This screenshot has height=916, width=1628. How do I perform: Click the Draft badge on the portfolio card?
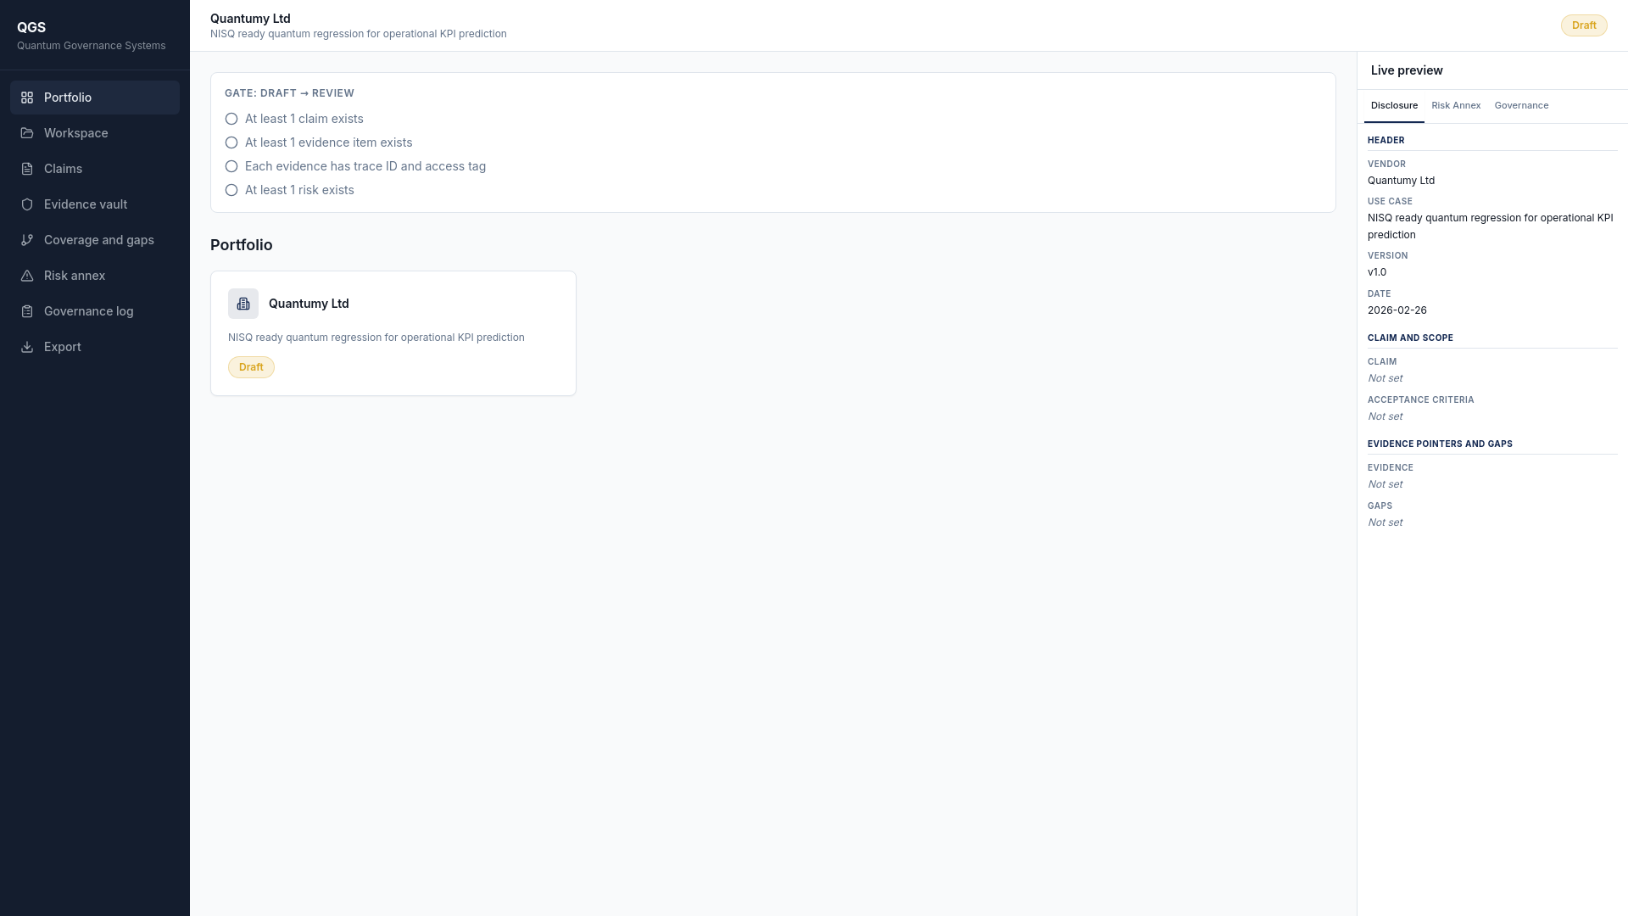[x=251, y=367]
